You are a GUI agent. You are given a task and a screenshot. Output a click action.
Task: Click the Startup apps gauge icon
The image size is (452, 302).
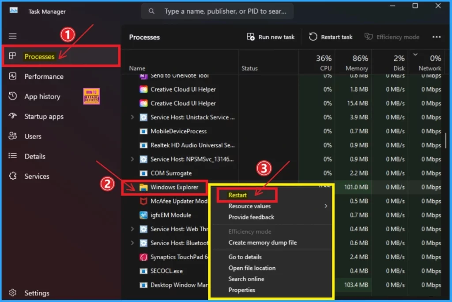click(12, 116)
